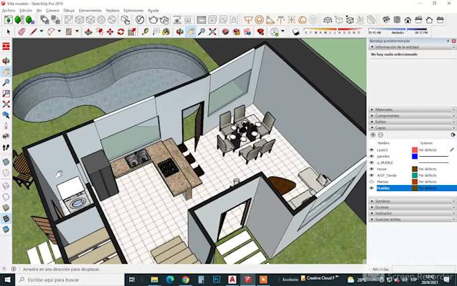The image size is (457, 286).
Task: Select the black house front-view icon
Action: tap(407, 20)
